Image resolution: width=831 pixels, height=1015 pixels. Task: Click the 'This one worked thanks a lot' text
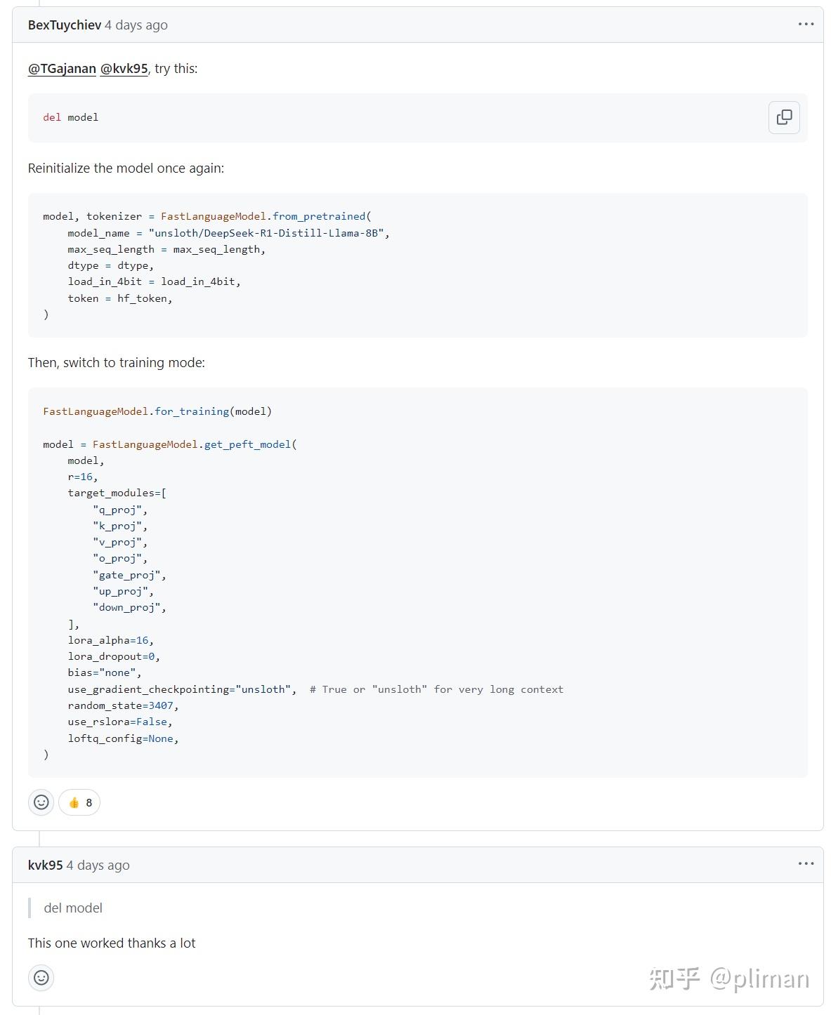112,943
